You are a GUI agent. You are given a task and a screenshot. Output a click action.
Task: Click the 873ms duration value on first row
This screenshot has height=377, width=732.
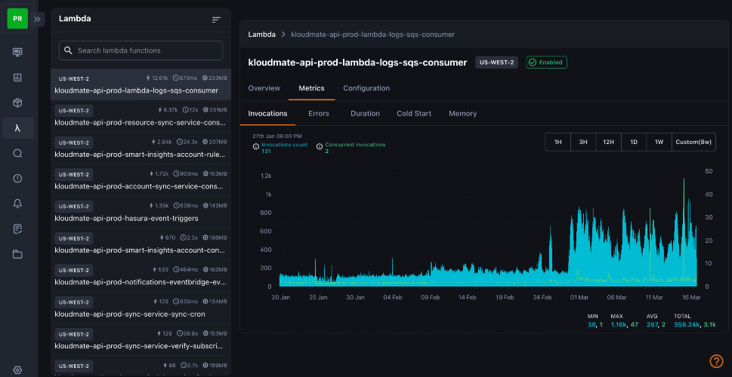185,78
